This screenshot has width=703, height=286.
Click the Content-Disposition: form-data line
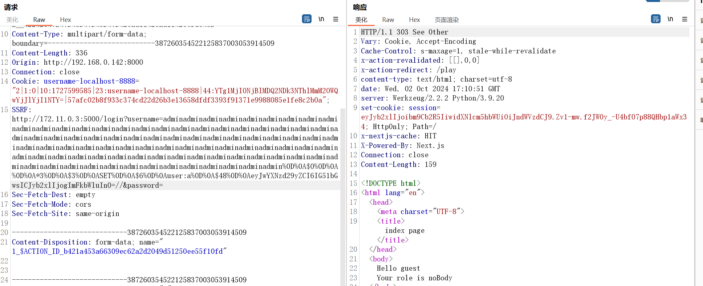coord(88,242)
